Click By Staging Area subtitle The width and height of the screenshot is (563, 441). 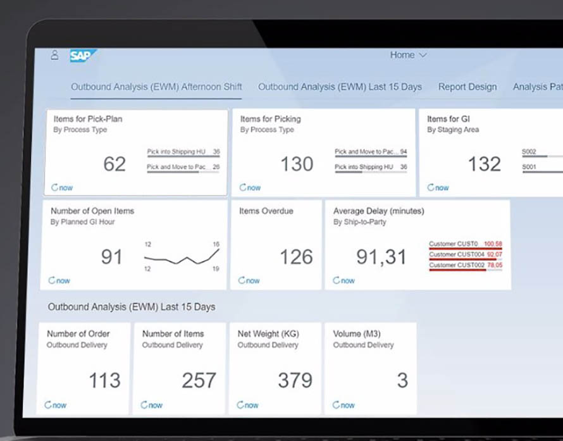click(453, 130)
